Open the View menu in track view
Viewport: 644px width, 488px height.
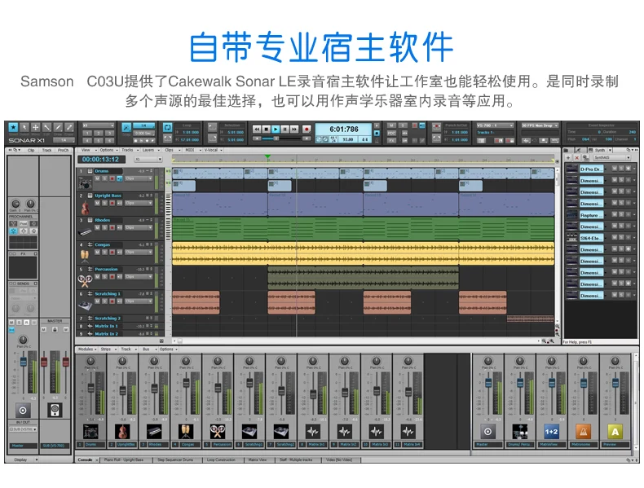pos(86,150)
